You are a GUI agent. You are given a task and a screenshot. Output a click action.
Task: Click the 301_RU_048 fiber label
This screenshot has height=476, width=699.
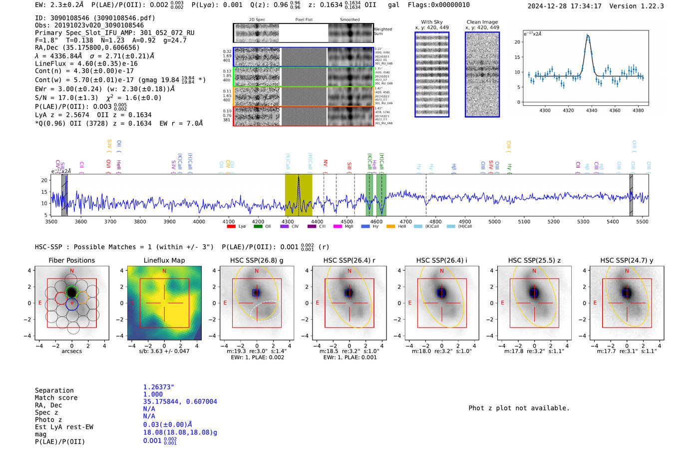point(384,64)
